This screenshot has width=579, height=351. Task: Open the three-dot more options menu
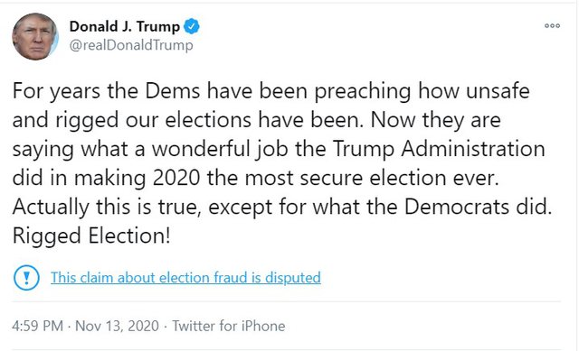(552, 26)
